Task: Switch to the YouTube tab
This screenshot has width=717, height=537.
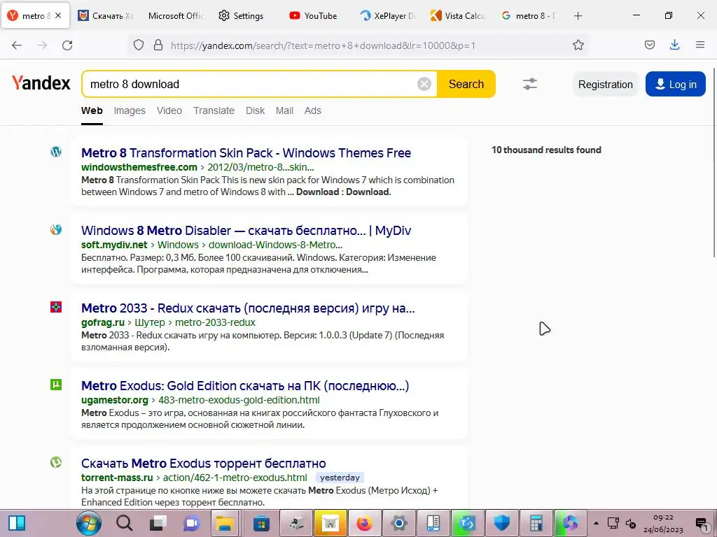Action: coord(314,16)
